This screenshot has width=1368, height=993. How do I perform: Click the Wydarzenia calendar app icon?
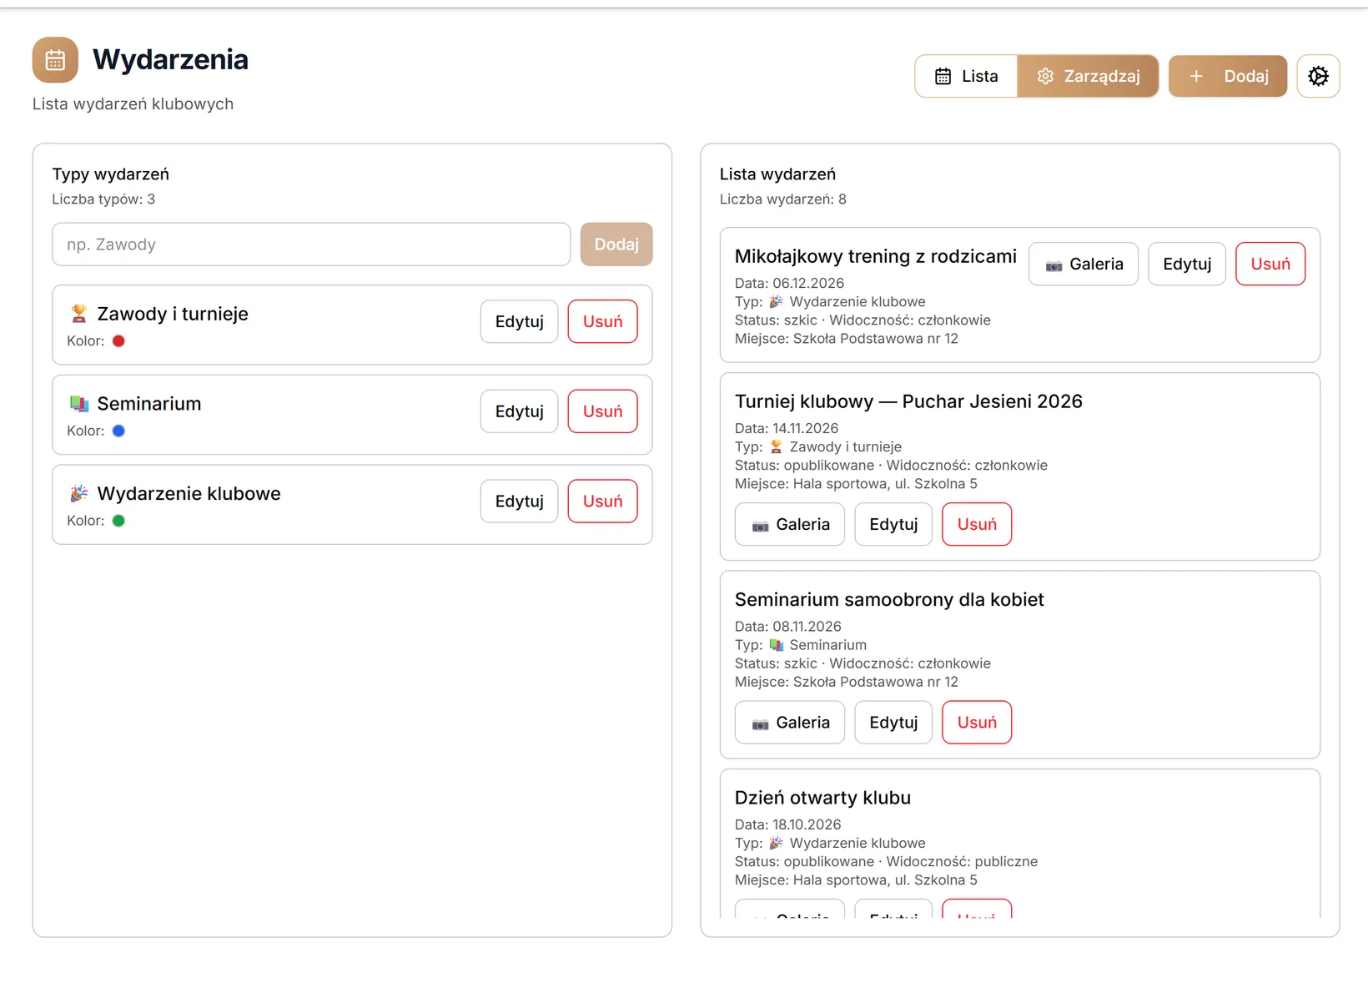coord(55,60)
